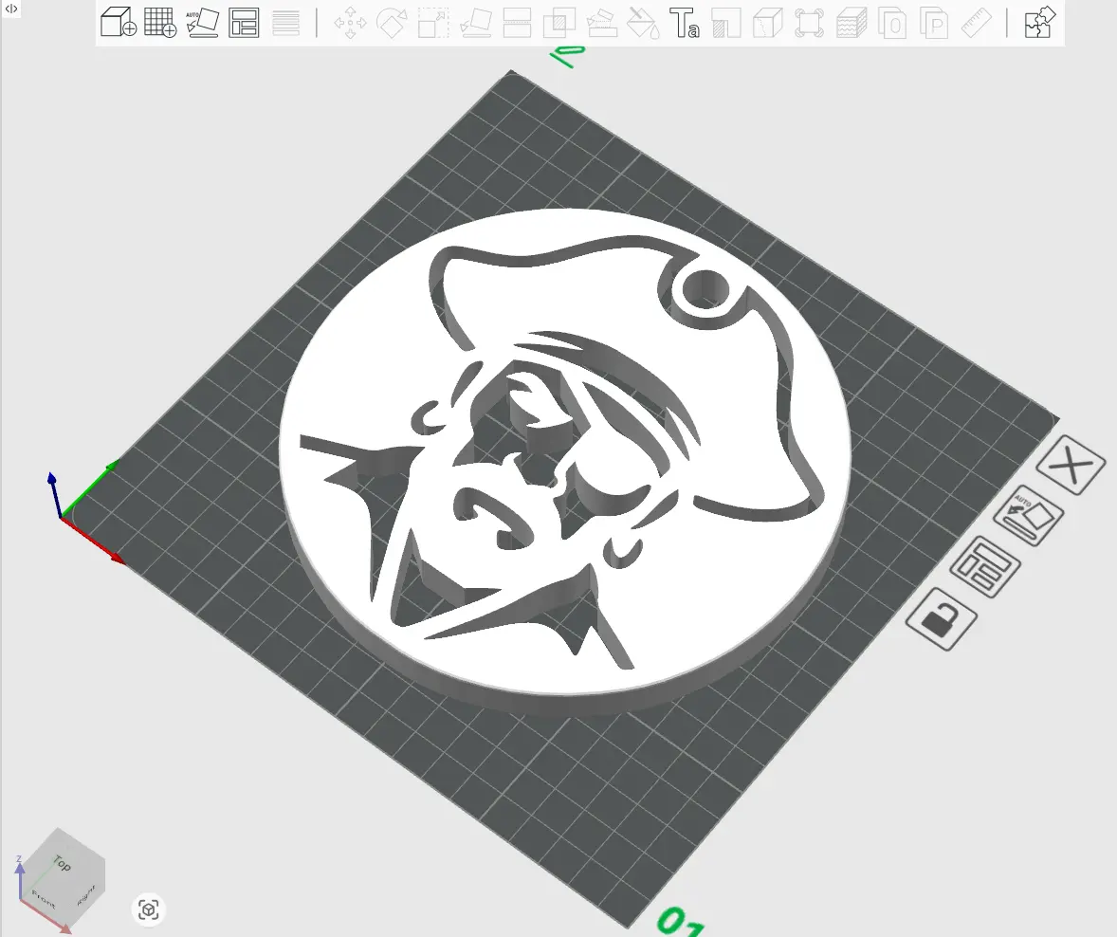Click the fit-view cube icon near navigation cube
Screen dimensions: 1117x937
click(148, 909)
